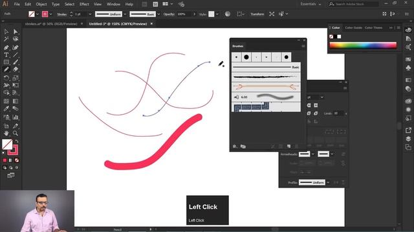Image resolution: width=414 pixels, height=232 pixels.
Task: Click the stroke weight 1 pt field
Action: click(x=80, y=14)
